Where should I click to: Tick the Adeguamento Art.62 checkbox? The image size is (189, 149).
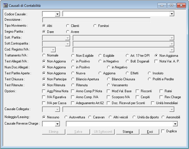coord(73,103)
